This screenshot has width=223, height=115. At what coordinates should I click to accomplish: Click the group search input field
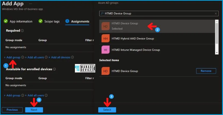pyautogui.click(x=159, y=13)
